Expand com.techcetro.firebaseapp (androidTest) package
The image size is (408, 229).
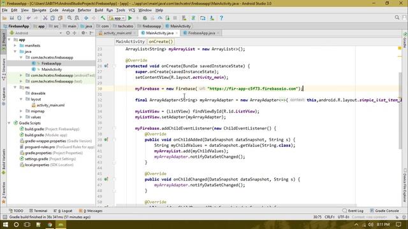[x=21, y=75]
